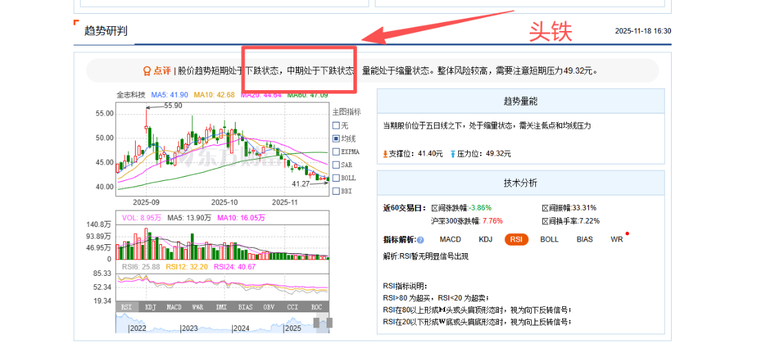Open BIAS in the 指标解析 row

(585, 239)
